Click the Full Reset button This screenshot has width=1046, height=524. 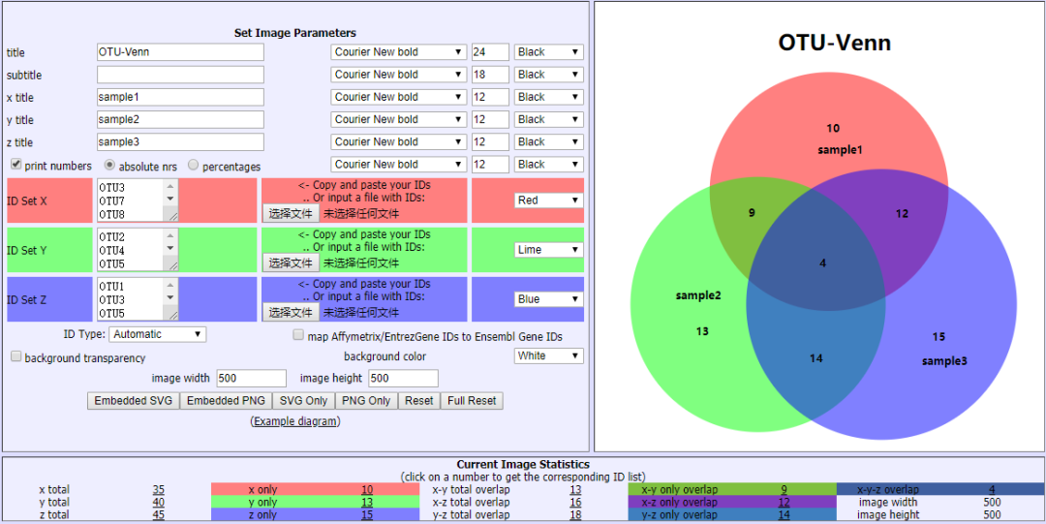tap(472, 401)
